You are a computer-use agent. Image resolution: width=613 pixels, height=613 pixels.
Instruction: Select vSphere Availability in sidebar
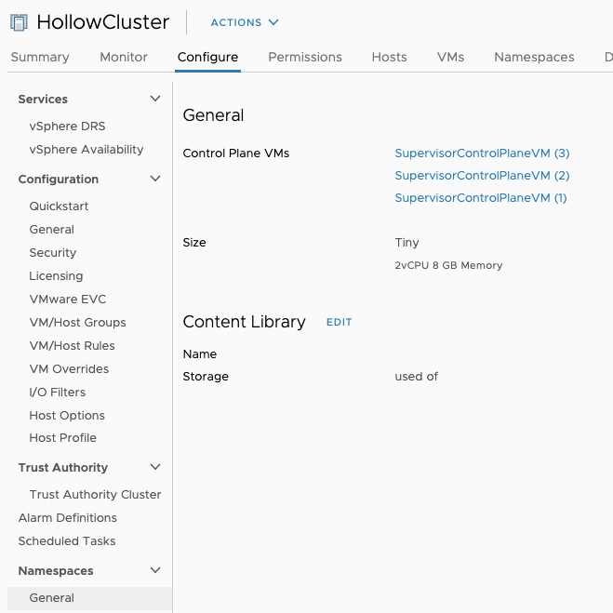87,149
